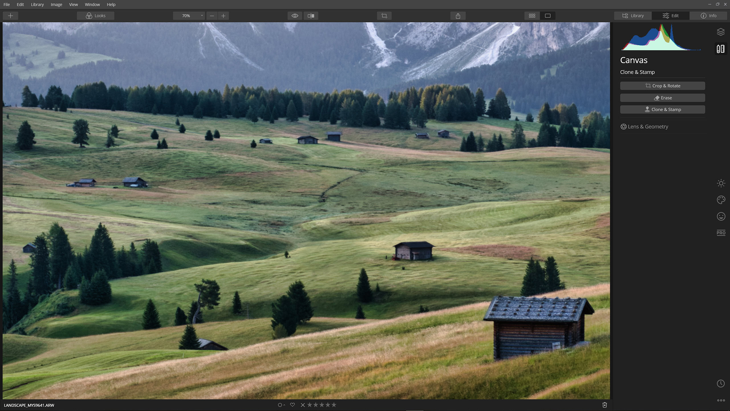Click the landscape photo in the canvas

[x=306, y=210]
